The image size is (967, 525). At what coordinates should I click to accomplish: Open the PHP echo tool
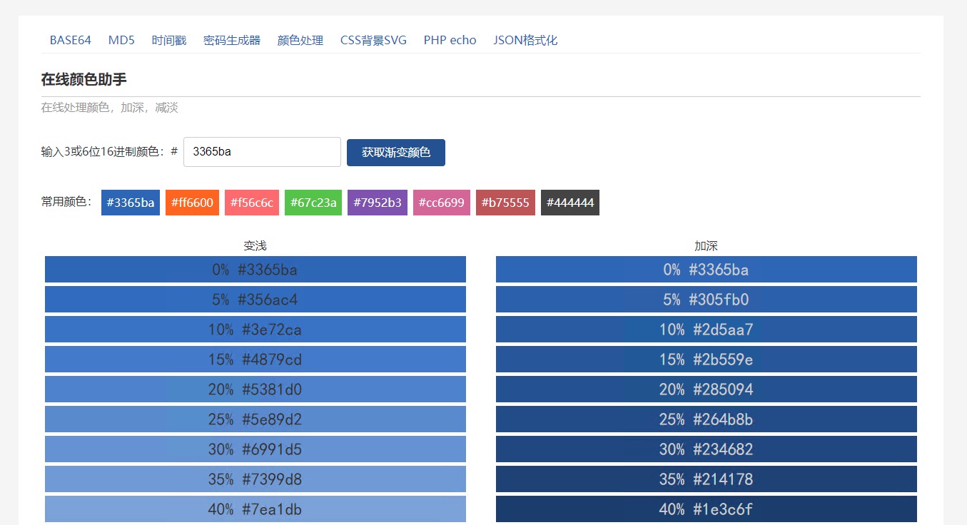450,40
